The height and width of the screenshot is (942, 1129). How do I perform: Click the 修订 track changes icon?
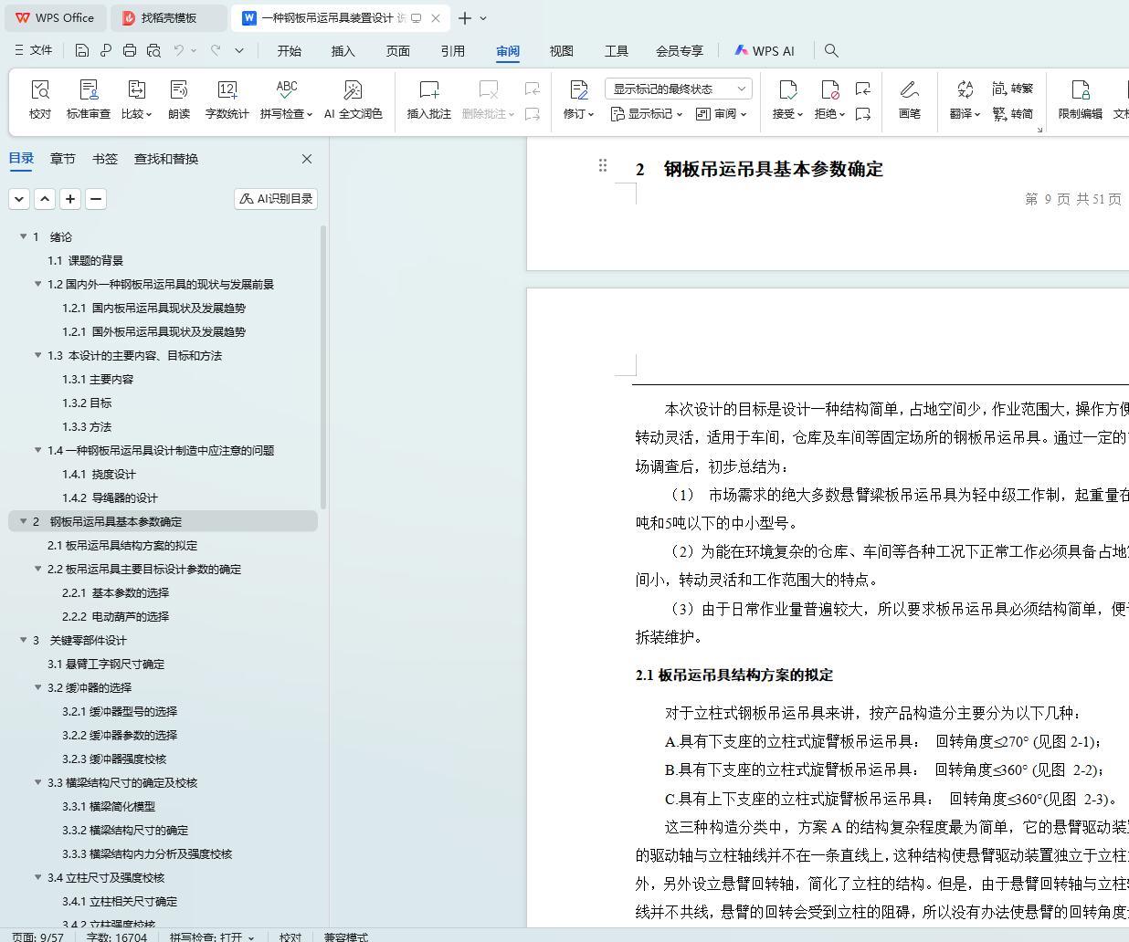pos(579,89)
